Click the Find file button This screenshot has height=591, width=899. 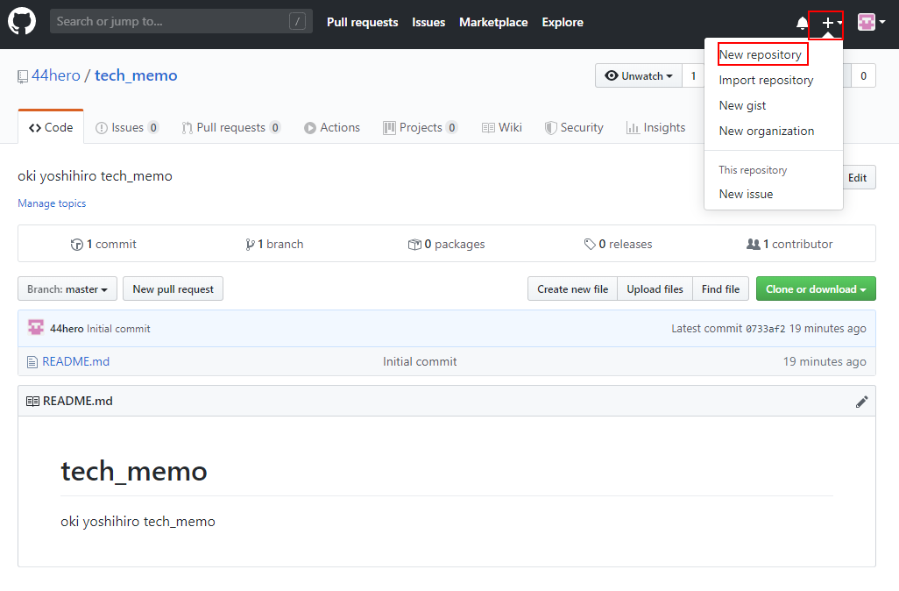tap(721, 289)
